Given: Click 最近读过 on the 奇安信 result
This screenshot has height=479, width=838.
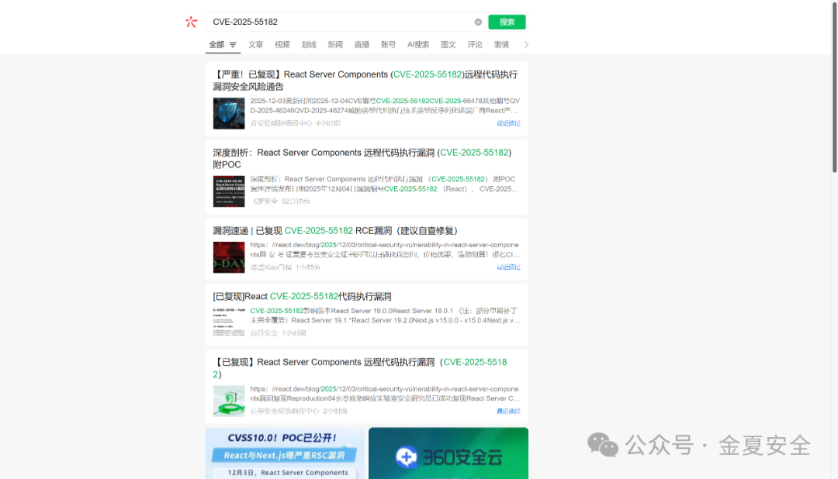Looking at the screenshot, I should point(508,123).
